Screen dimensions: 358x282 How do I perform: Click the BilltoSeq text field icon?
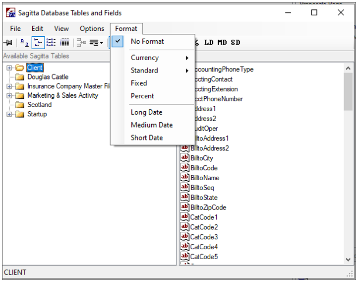(184, 187)
